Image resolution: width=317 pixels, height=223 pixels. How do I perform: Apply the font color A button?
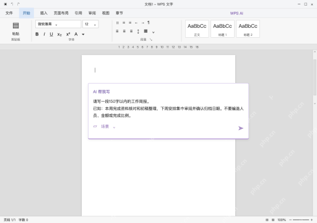point(76,34)
